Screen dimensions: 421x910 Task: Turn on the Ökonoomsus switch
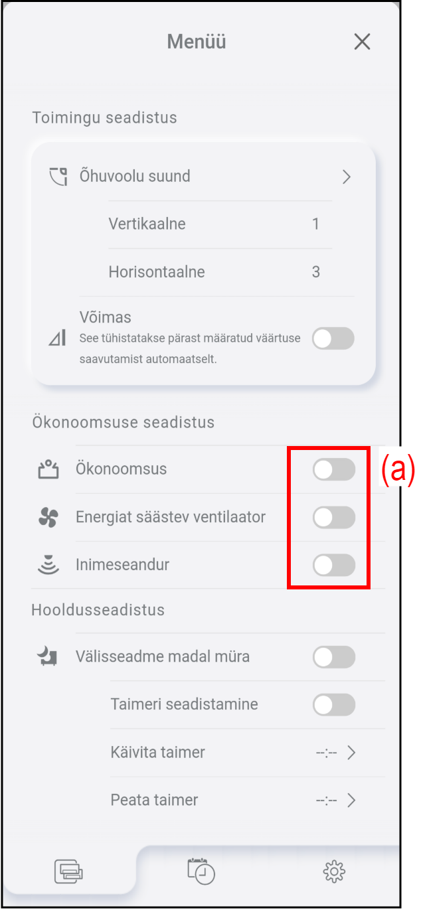(x=334, y=470)
